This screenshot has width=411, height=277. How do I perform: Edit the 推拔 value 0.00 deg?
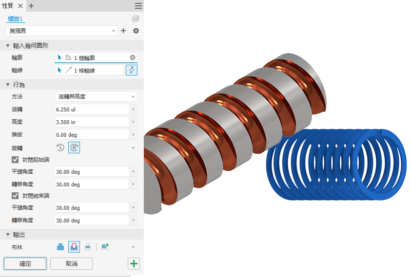[92, 134]
